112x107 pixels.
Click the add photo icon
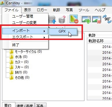[86, 20]
